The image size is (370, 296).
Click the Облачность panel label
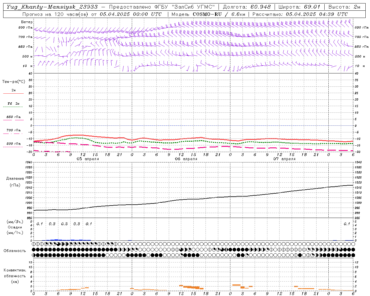15,251
